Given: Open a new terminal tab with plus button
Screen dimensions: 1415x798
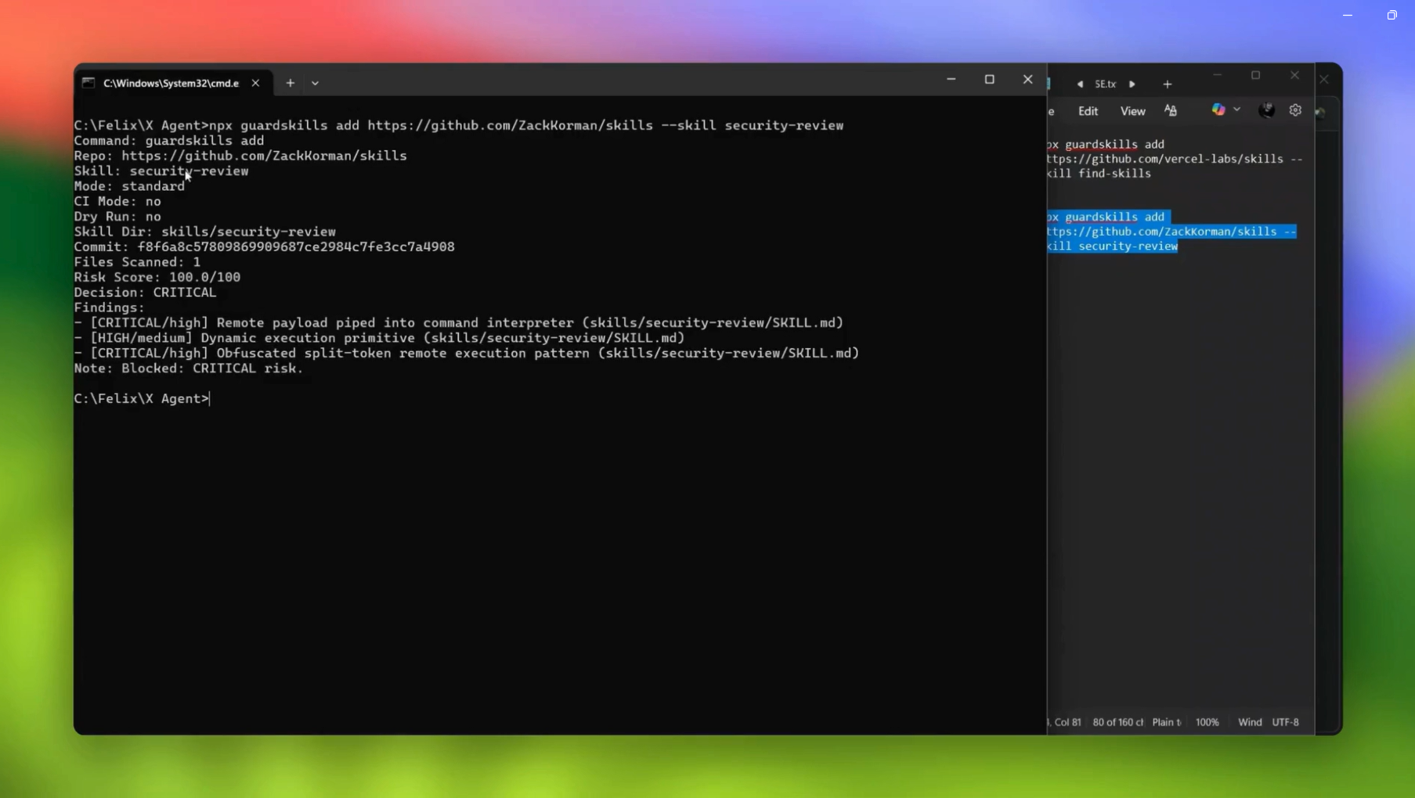Looking at the screenshot, I should click(290, 83).
